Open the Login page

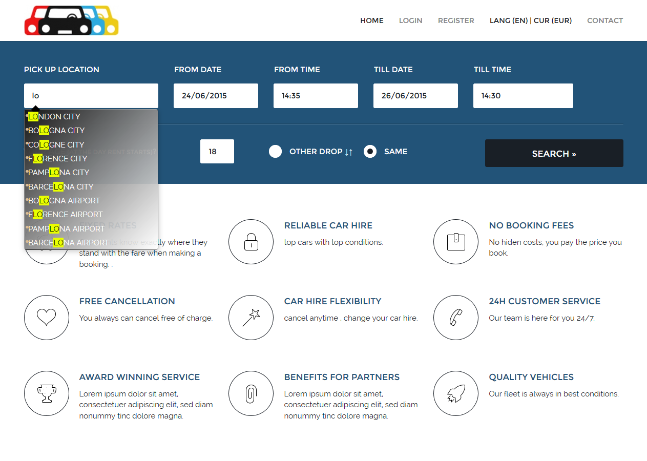pos(411,20)
